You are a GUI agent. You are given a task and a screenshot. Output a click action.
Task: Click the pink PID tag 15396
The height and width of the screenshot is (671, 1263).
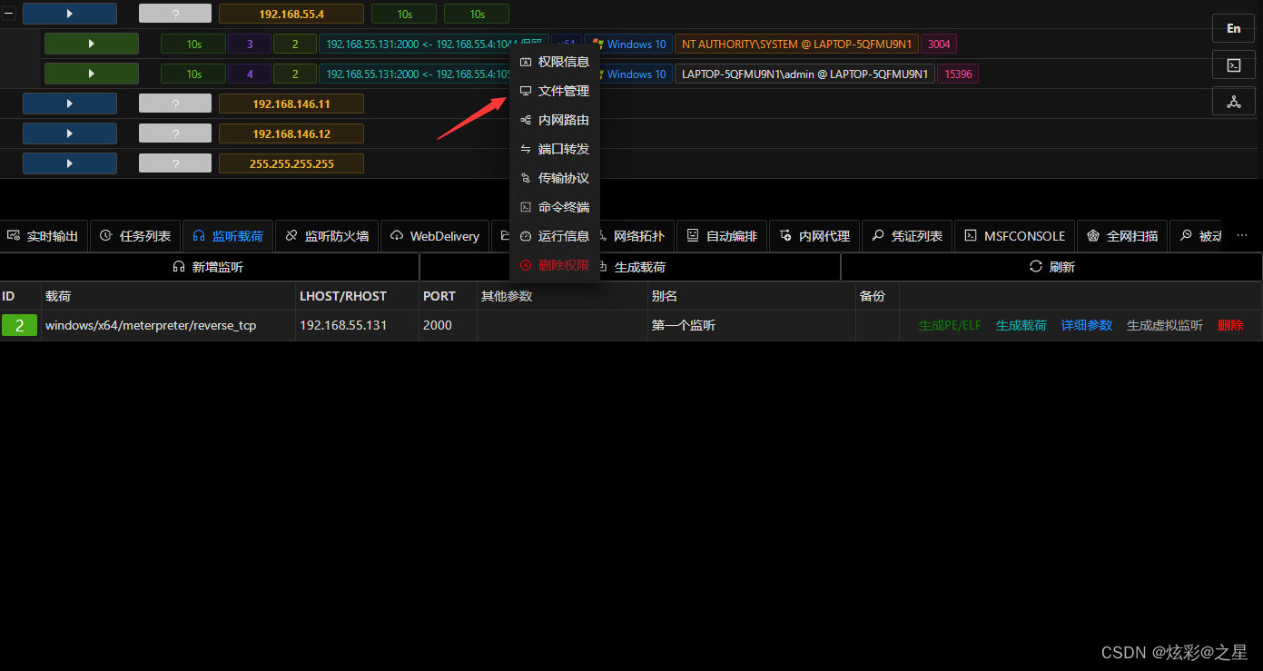[x=958, y=74]
